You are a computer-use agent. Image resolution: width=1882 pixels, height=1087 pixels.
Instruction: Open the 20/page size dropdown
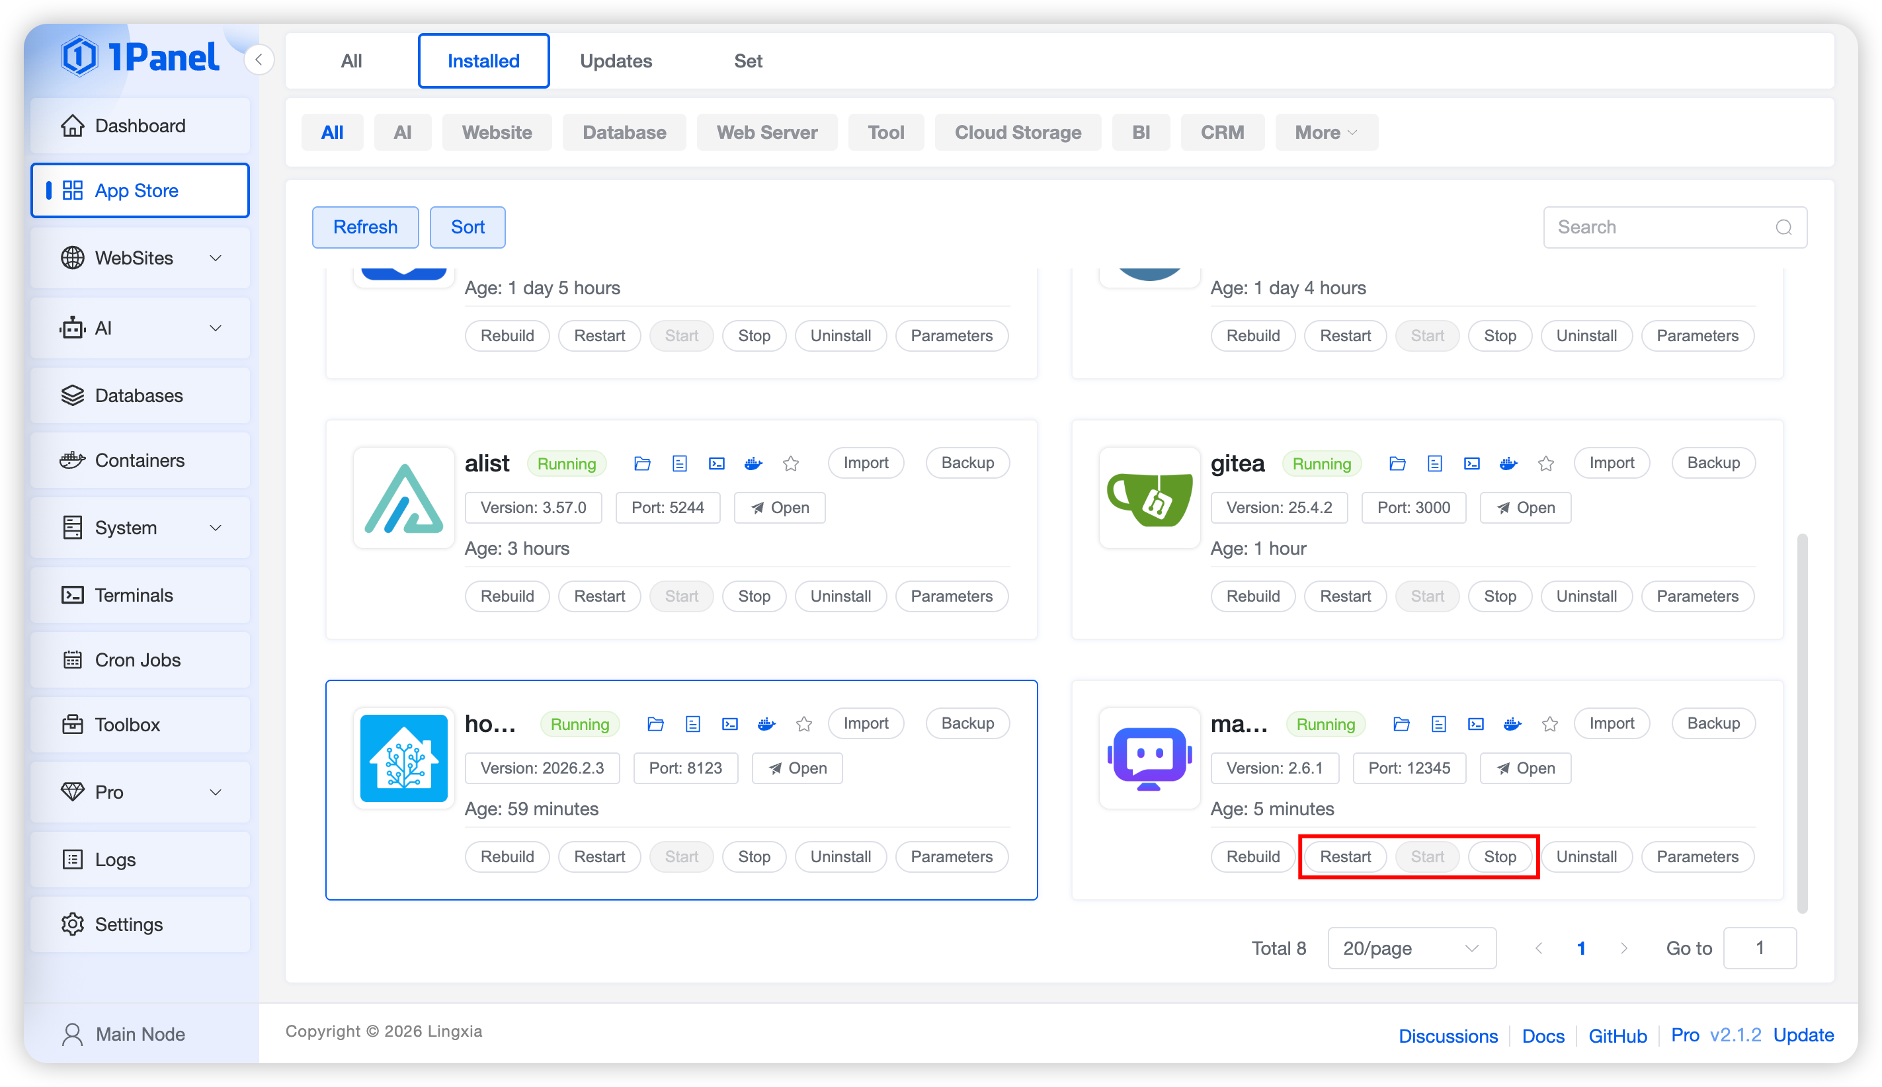pos(1411,948)
